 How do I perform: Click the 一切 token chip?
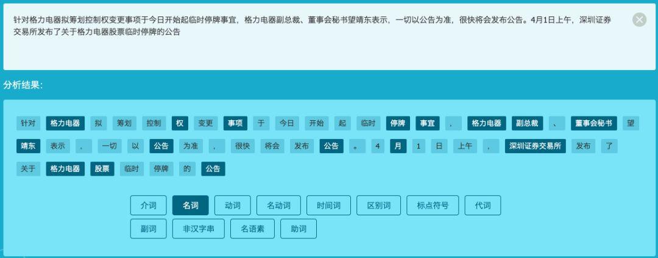pyautogui.click(x=110, y=146)
